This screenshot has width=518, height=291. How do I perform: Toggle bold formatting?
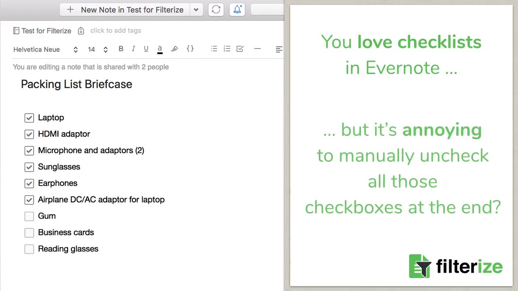pos(121,49)
